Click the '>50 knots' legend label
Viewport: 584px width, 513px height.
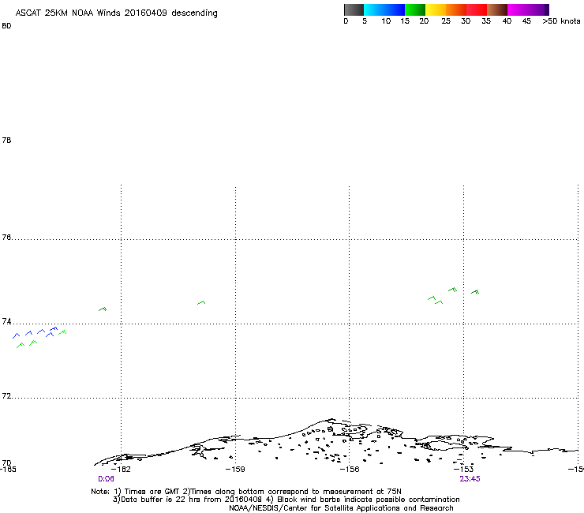(x=561, y=21)
